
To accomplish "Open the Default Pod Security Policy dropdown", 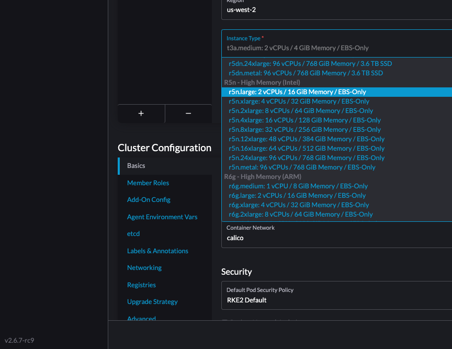I will pos(335,300).
